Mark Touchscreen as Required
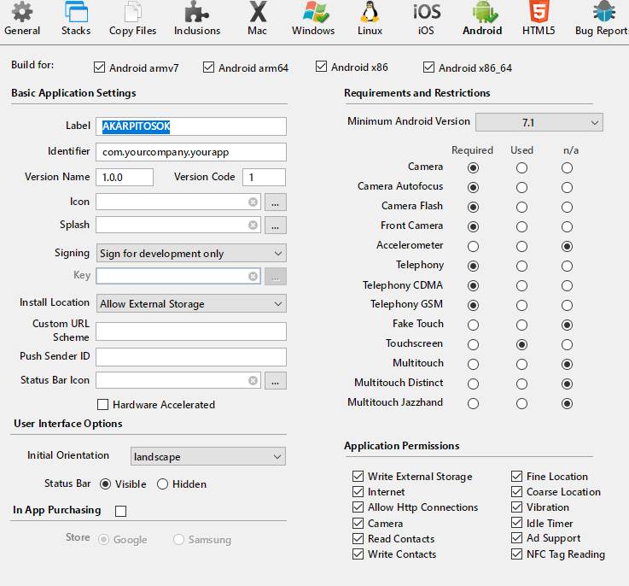629x586 pixels. [x=473, y=344]
